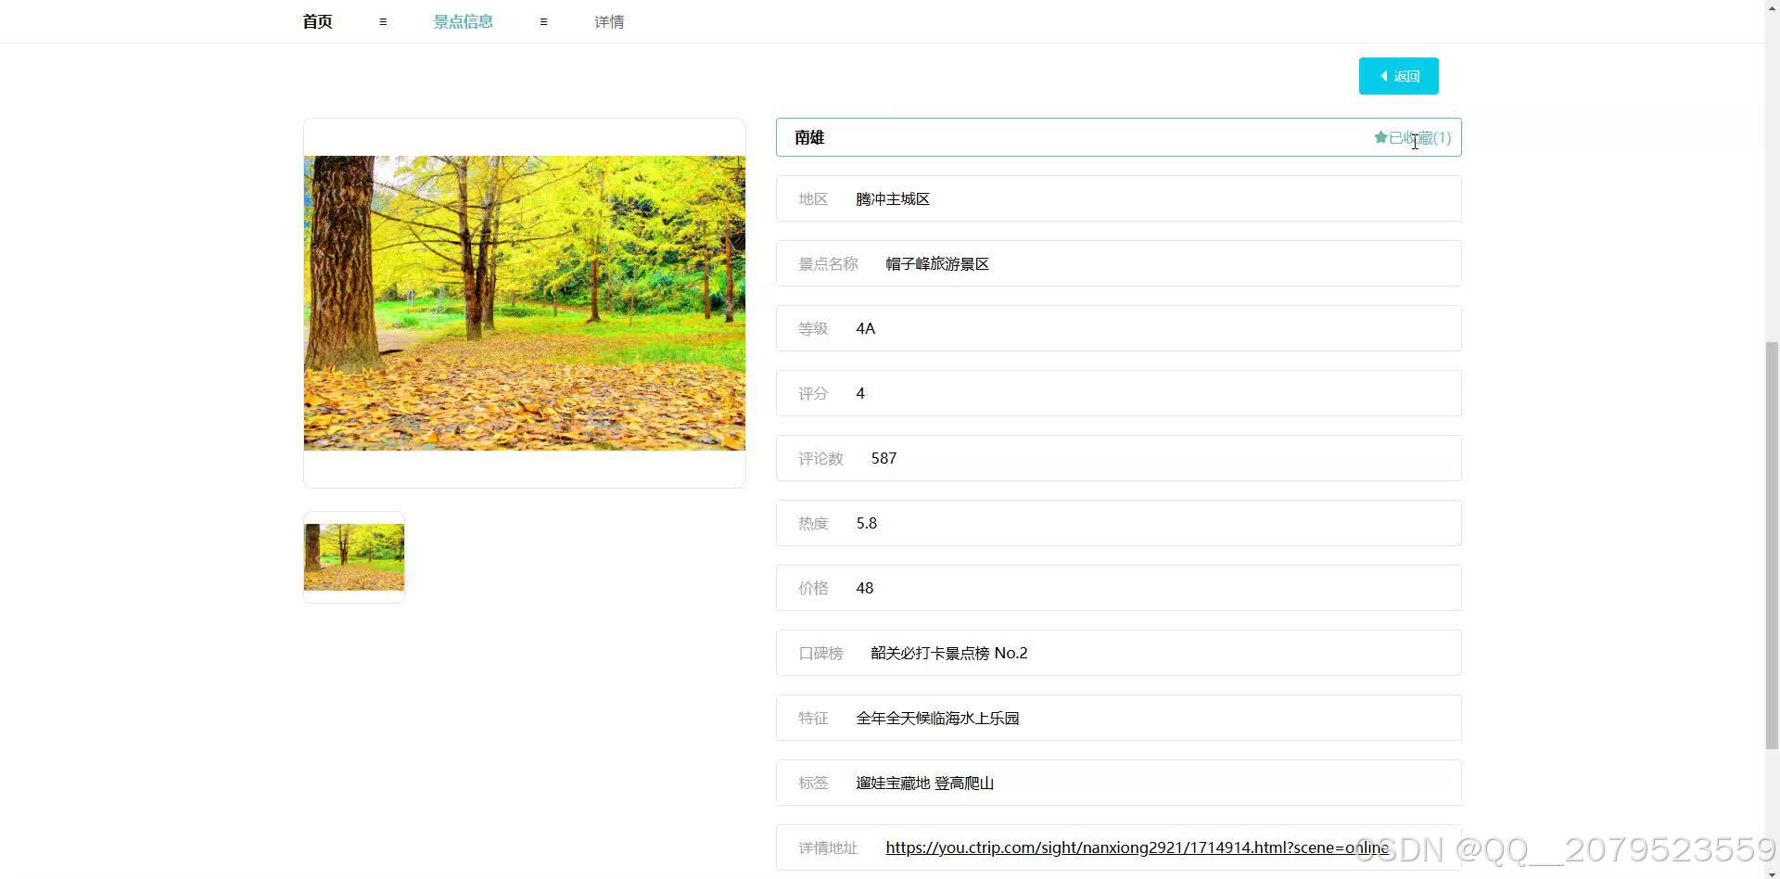Click the large ginkgo forest photo
Image resolution: width=1780 pixels, height=879 pixels.
[x=525, y=303]
